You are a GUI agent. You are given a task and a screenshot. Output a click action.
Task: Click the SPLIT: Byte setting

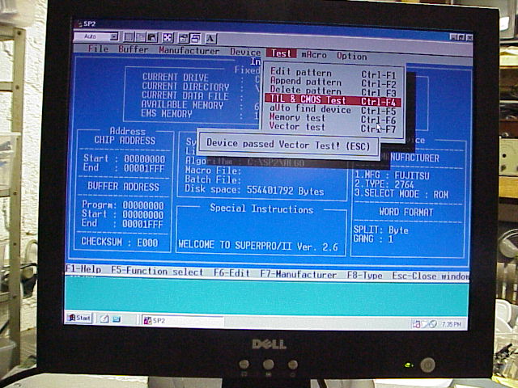380,230
